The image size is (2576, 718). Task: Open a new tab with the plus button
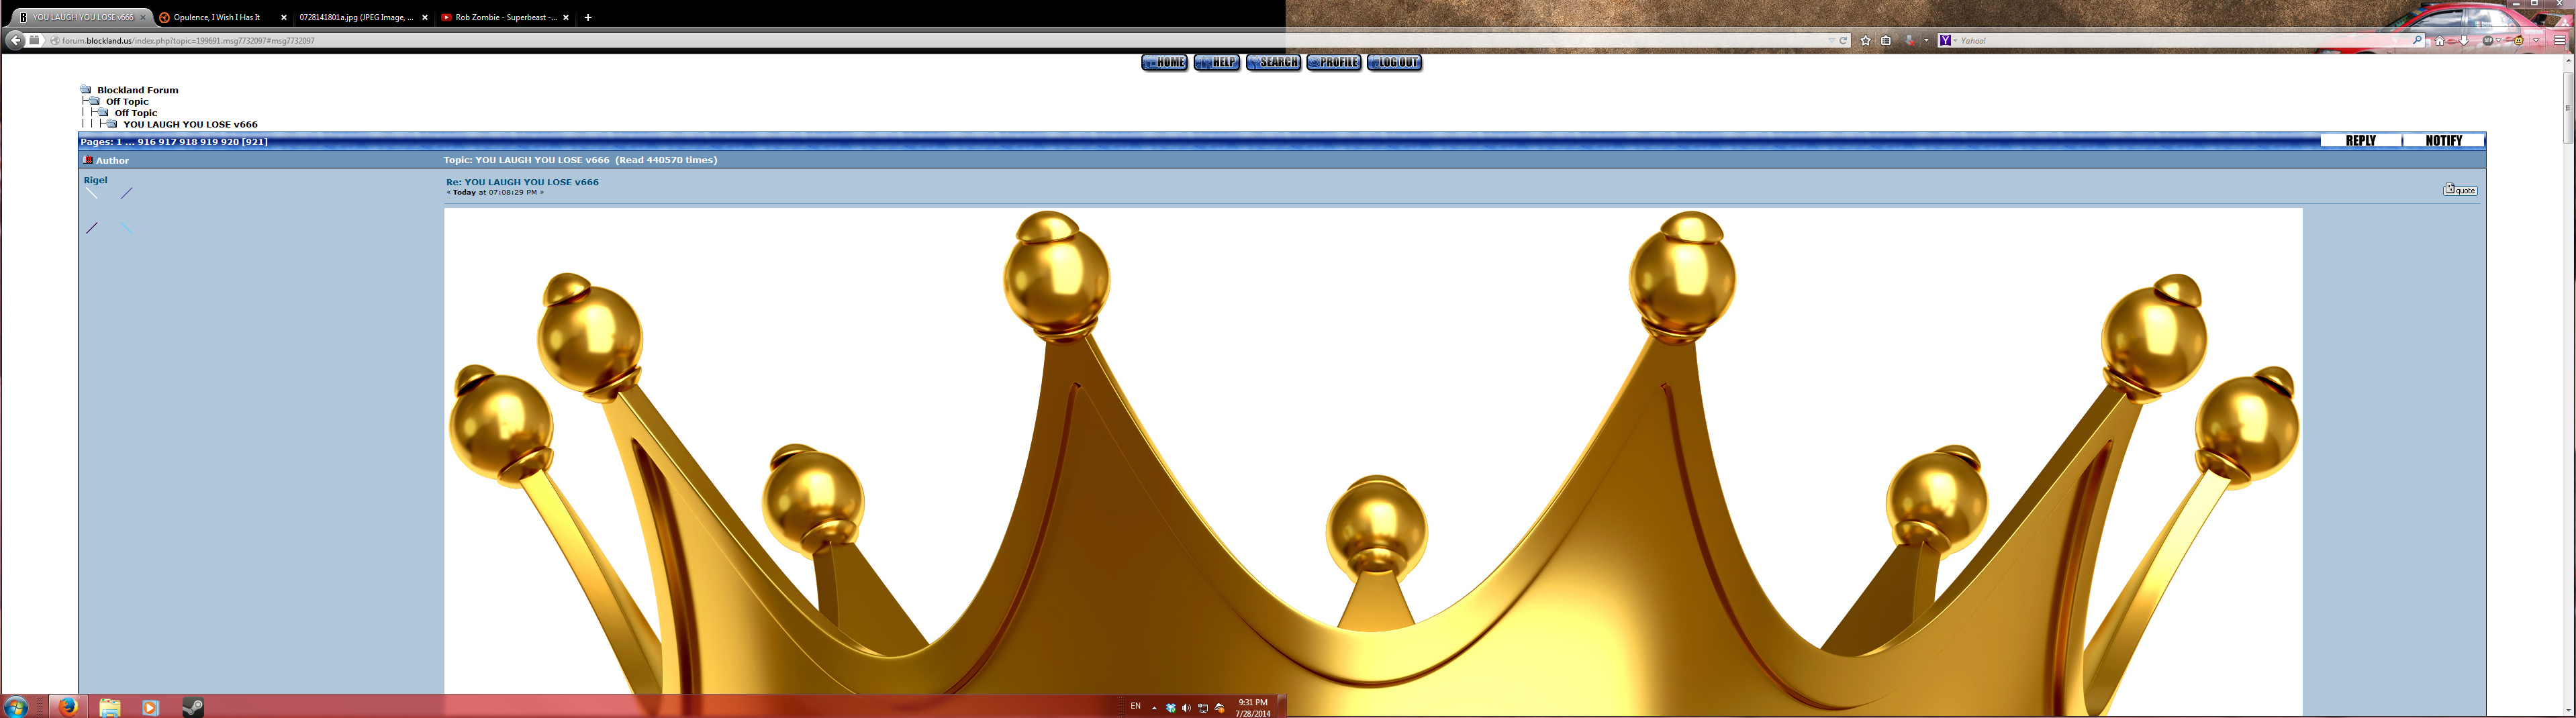pos(588,17)
